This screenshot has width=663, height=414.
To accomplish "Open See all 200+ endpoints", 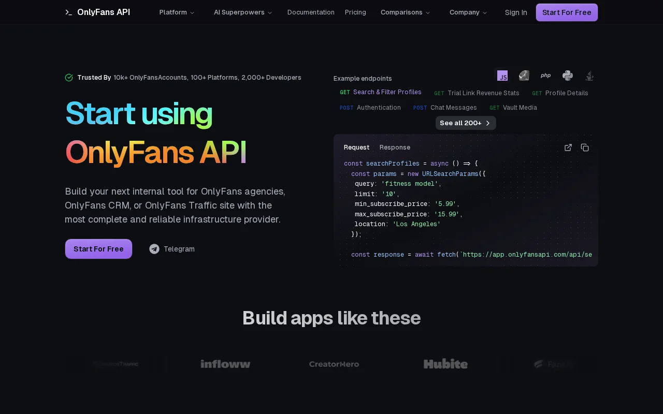I will tap(466, 123).
